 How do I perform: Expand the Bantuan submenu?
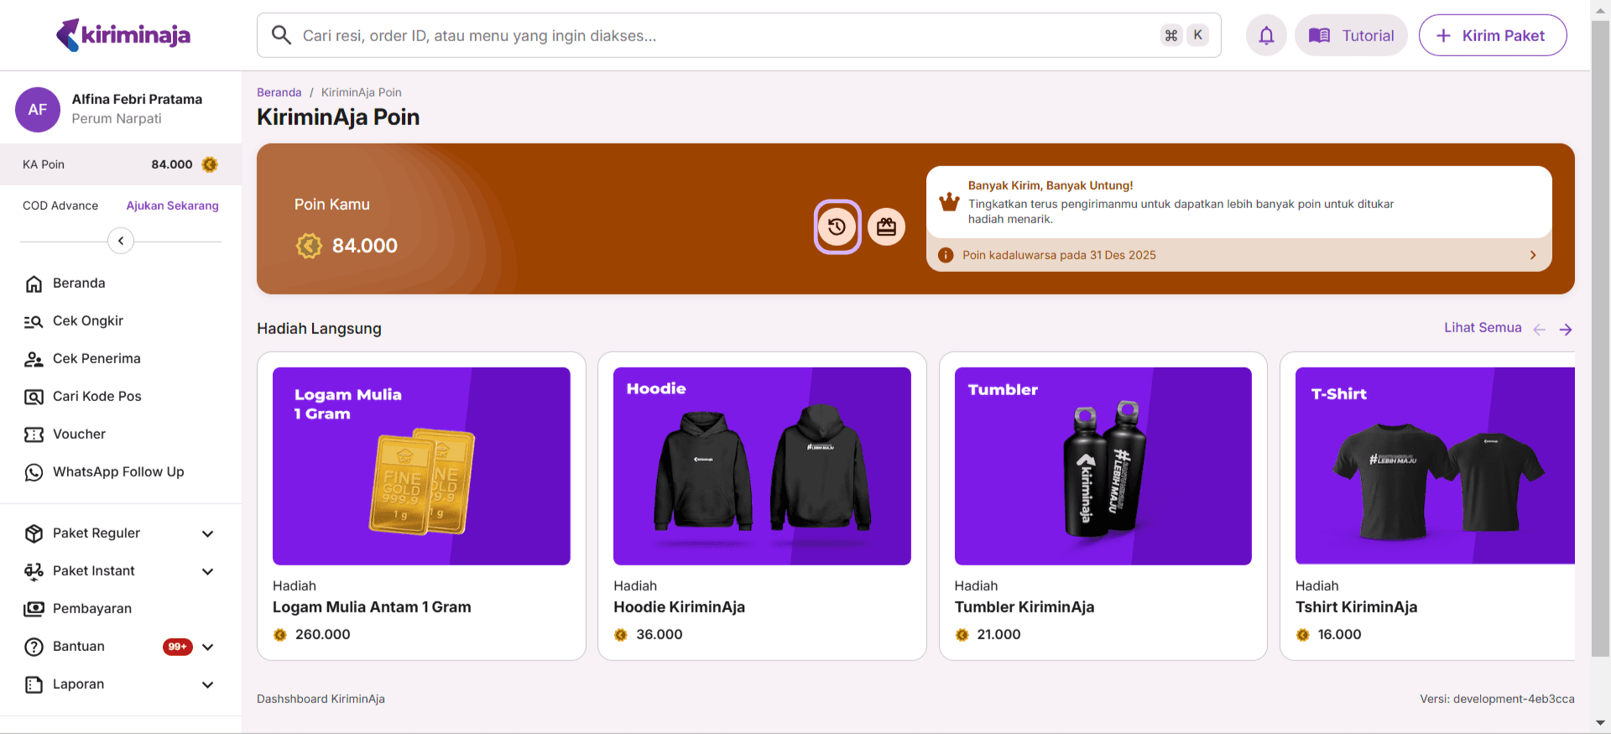point(208,647)
